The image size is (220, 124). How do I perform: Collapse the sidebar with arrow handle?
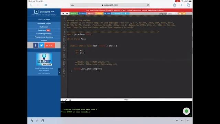coord(59,72)
